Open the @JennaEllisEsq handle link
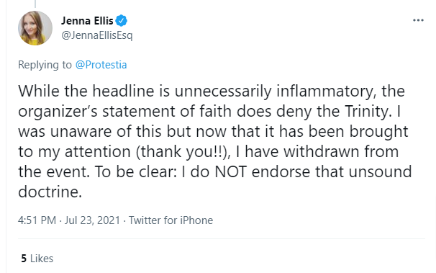The image size is (436, 273). [x=96, y=35]
